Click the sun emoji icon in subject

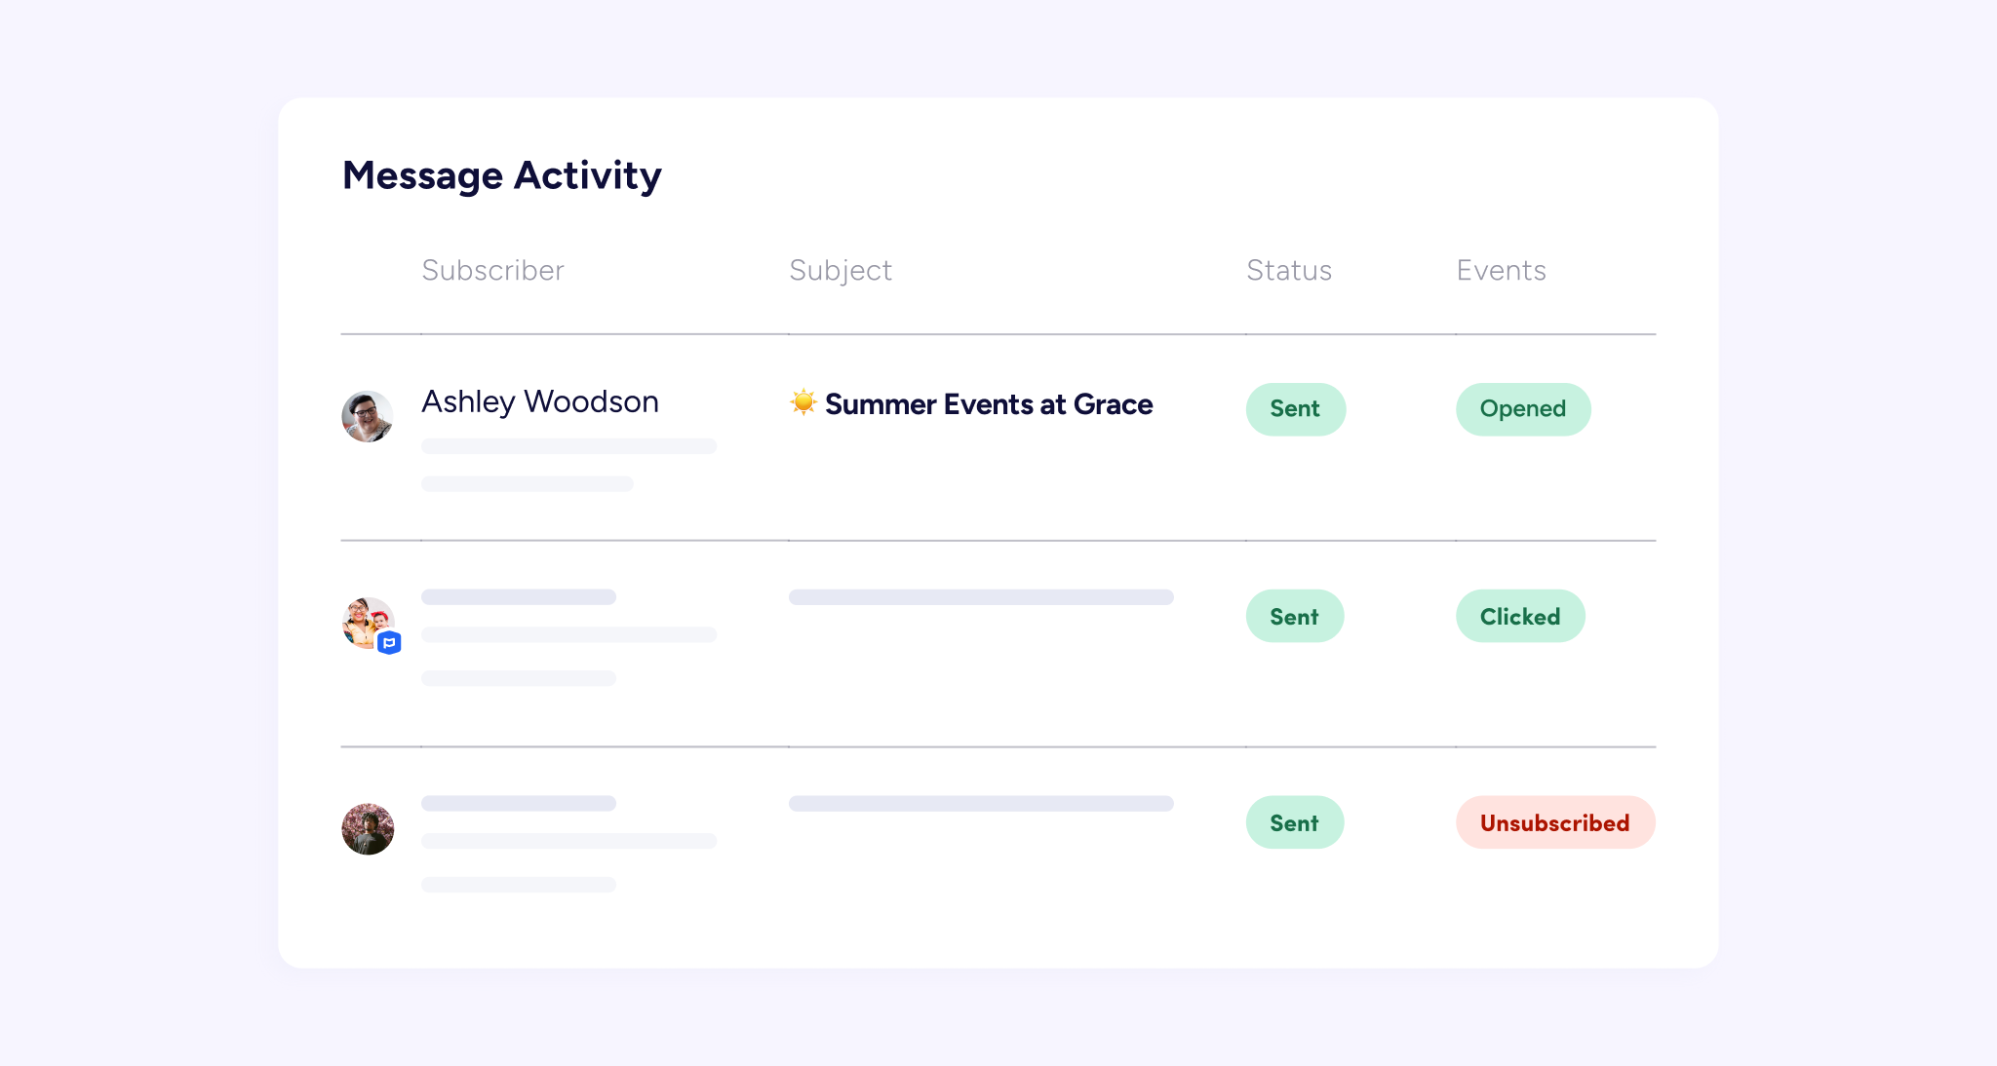point(803,402)
